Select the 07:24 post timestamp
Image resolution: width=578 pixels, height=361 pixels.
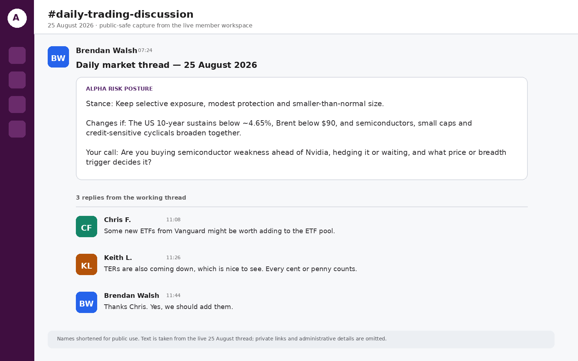(x=145, y=51)
